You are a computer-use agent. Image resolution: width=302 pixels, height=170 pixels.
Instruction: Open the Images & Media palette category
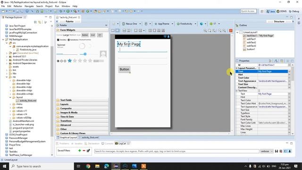point(82,112)
